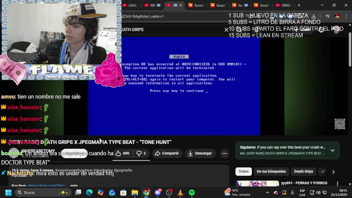This screenshot has width=352, height=198.
Task: Open Outlook from taskbar
Action: tap(112, 193)
